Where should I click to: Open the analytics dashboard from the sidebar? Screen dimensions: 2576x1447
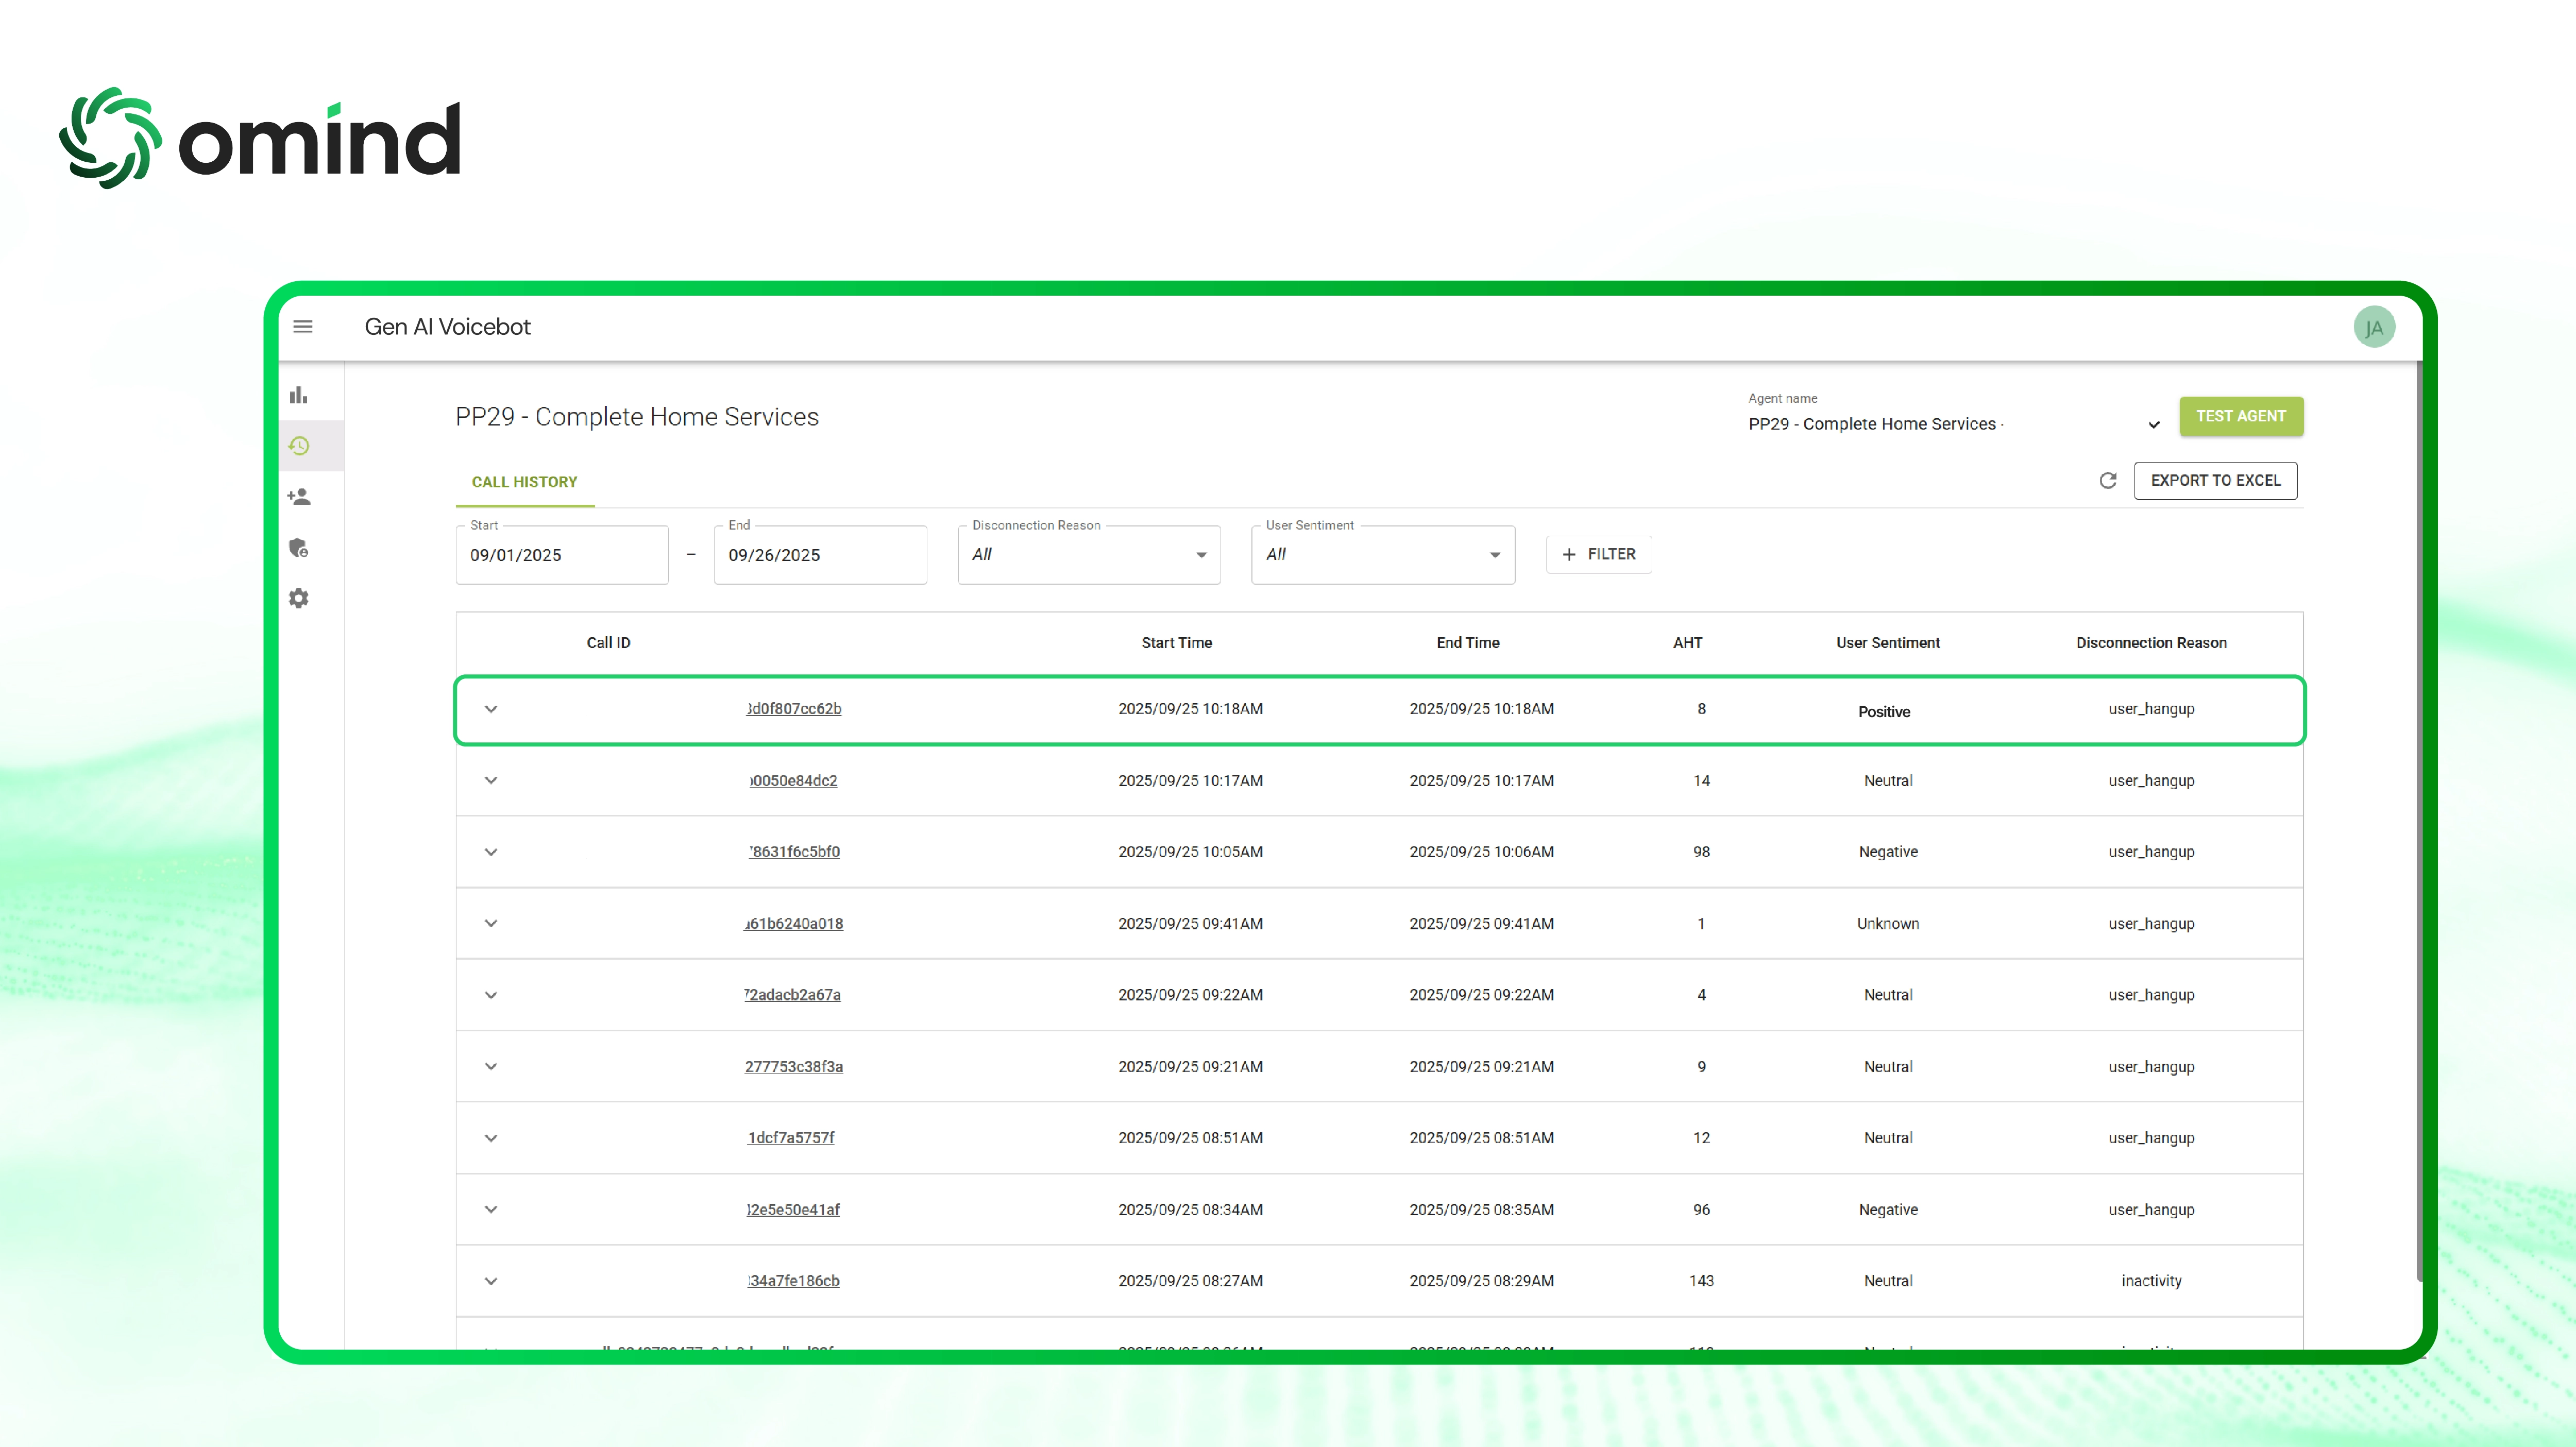(x=298, y=394)
